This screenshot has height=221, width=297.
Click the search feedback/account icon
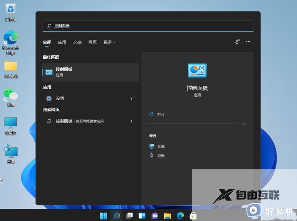237,42
